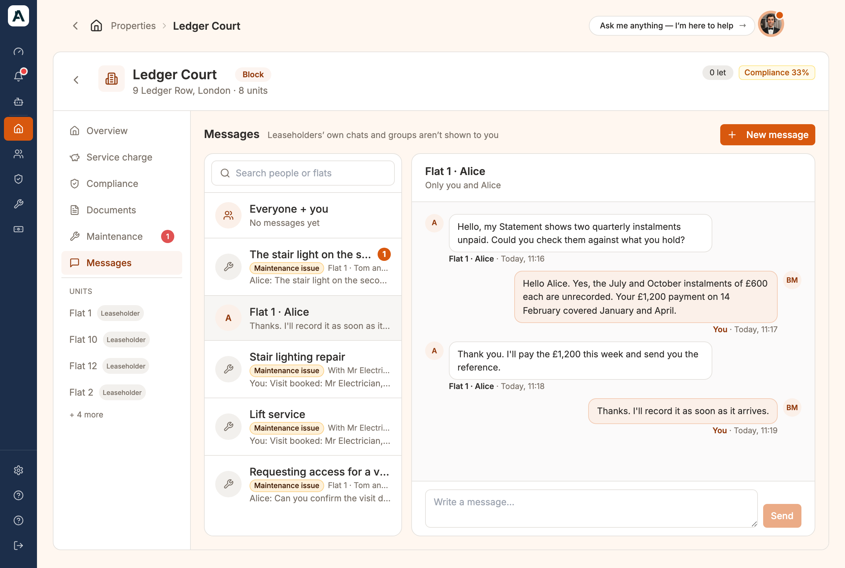This screenshot has width=845, height=568.
Task: Click the Ledger Court building icon
Action: pos(112,79)
